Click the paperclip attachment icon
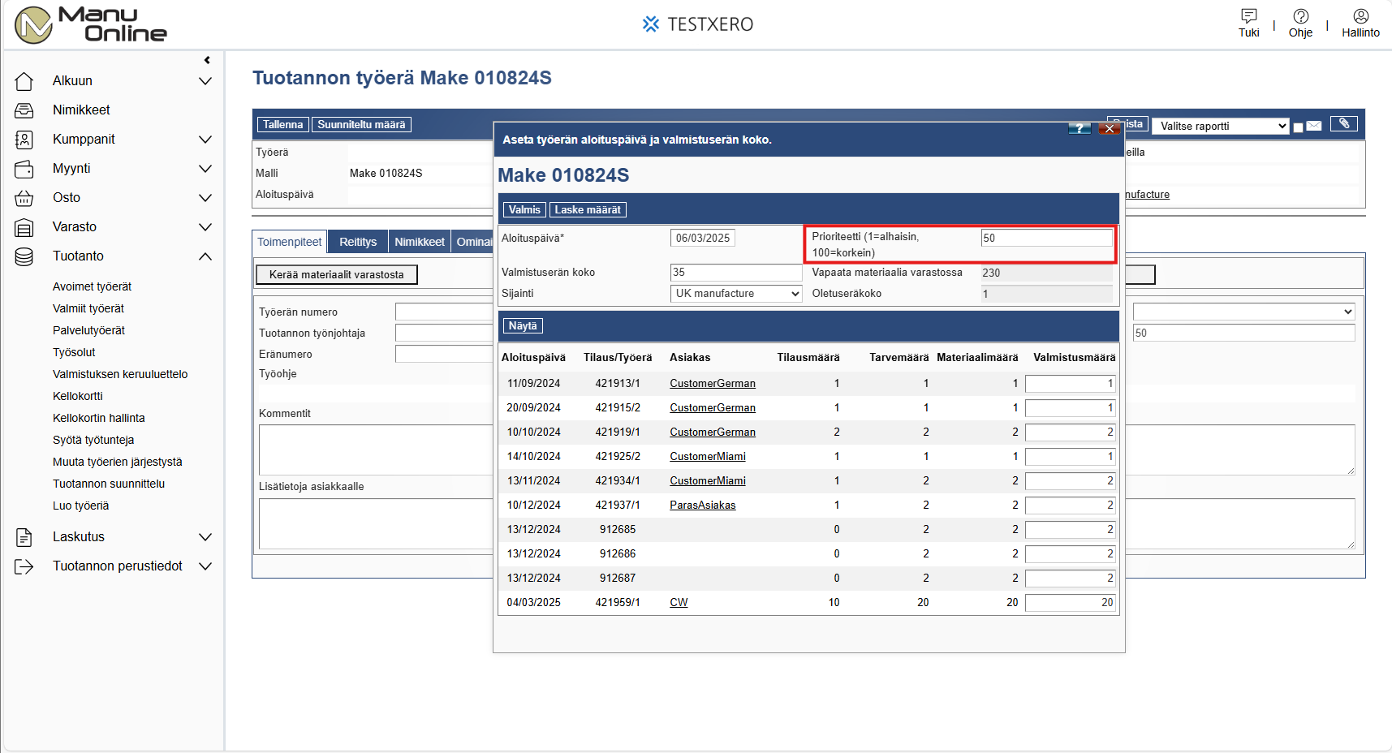This screenshot has width=1392, height=753. pos(1344,123)
